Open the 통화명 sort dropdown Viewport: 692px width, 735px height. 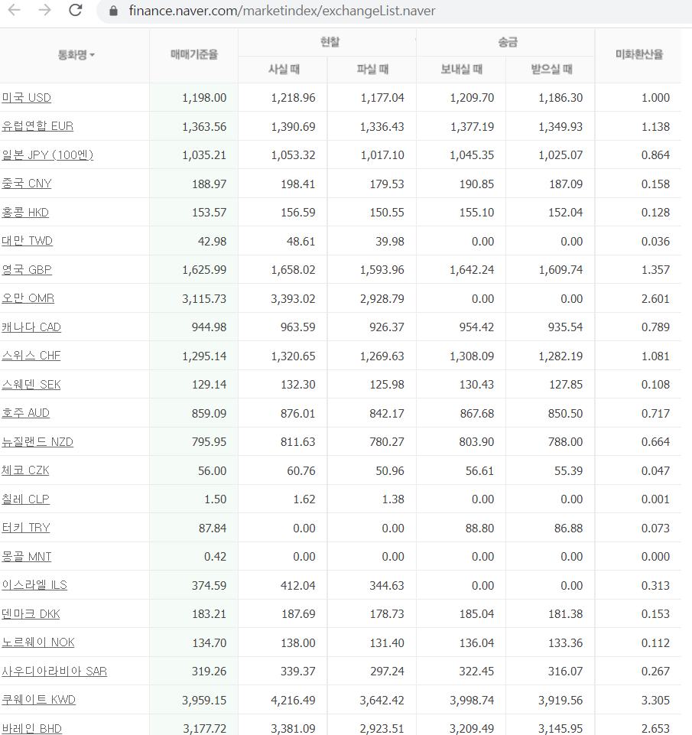[76, 55]
